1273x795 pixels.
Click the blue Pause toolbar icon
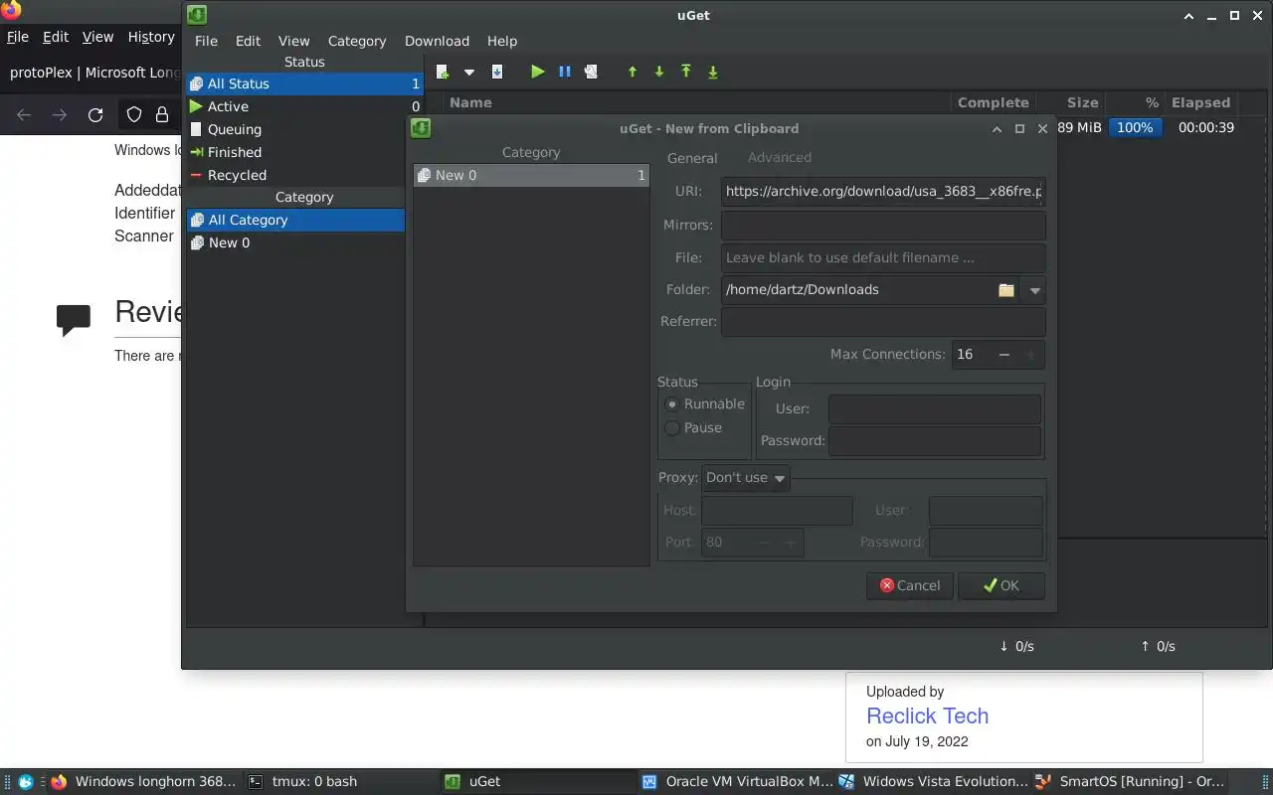(x=565, y=72)
